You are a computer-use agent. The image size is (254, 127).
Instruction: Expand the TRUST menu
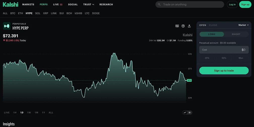coord(89,5)
